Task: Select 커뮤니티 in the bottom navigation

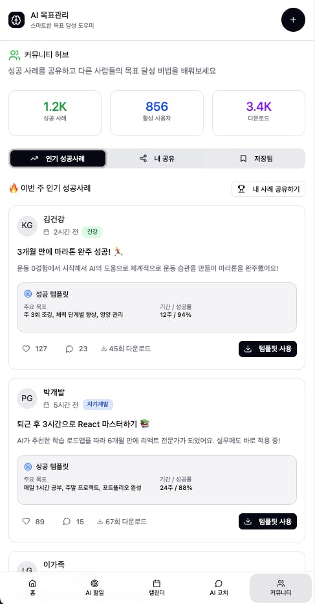Action: (x=281, y=587)
